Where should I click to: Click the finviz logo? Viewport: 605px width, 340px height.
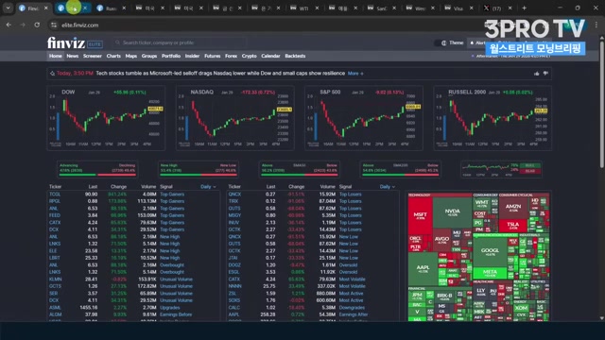click(66, 42)
